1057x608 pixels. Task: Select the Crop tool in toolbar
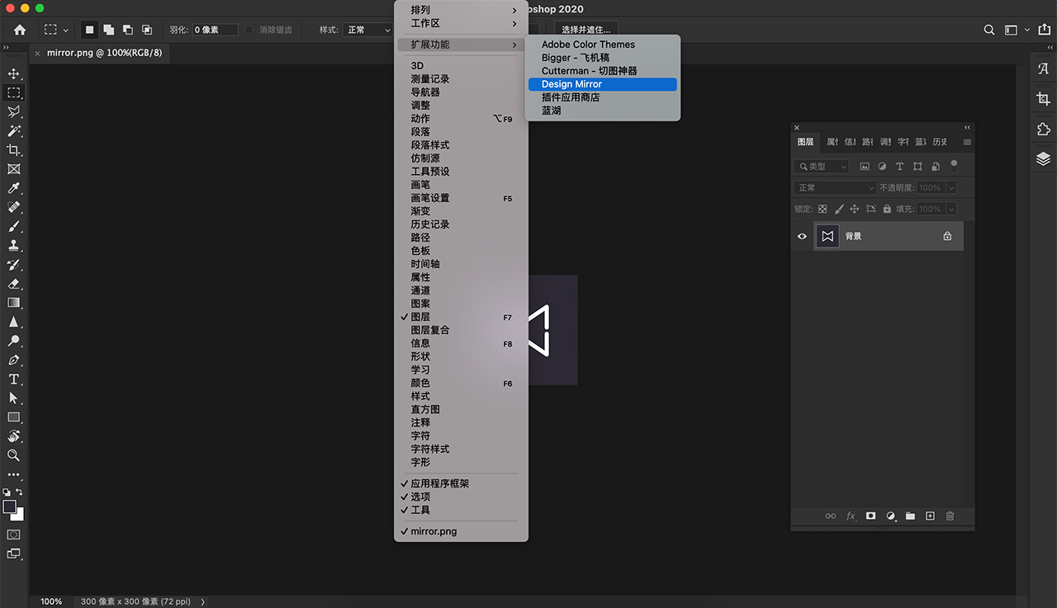click(13, 150)
